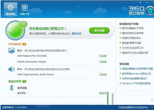Open 打印机无法正常工作 problem item
The height and width of the screenshot is (110, 154).
coord(133,48)
